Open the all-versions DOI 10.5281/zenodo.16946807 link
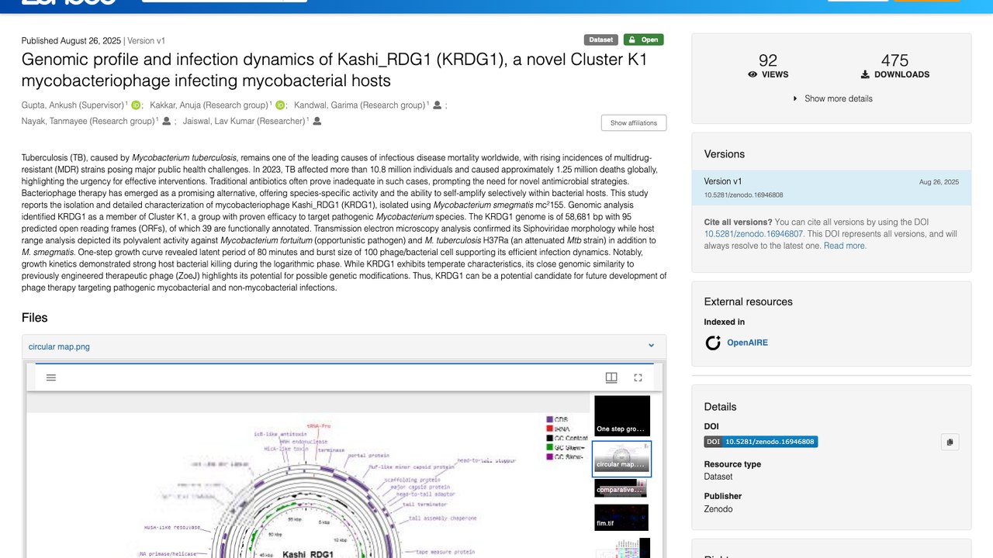Screen dimensions: 993x558 [x=753, y=233]
